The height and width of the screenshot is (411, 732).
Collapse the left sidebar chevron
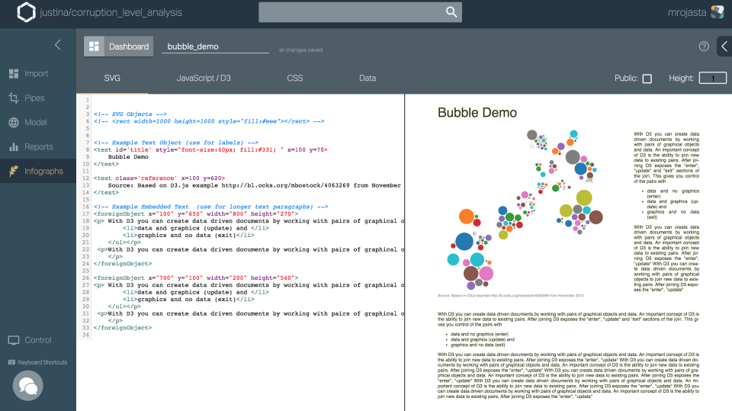pyautogui.click(x=57, y=46)
